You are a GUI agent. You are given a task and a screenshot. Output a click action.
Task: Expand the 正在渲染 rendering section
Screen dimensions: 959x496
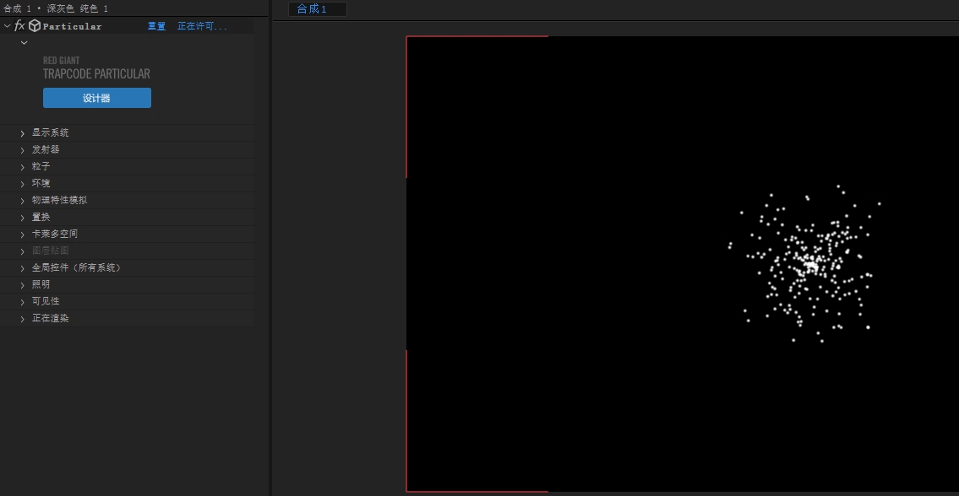coord(23,319)
